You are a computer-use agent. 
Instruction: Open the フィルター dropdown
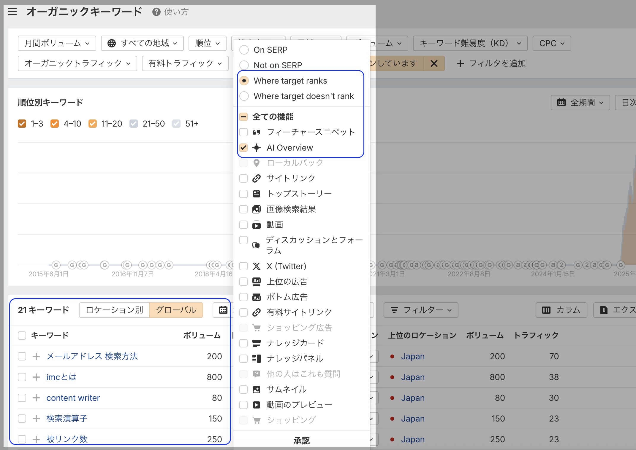pos(421,310)
